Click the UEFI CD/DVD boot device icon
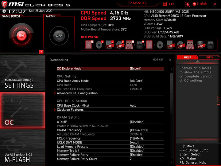This screenshot has width=221, height=166. point(99,45)
